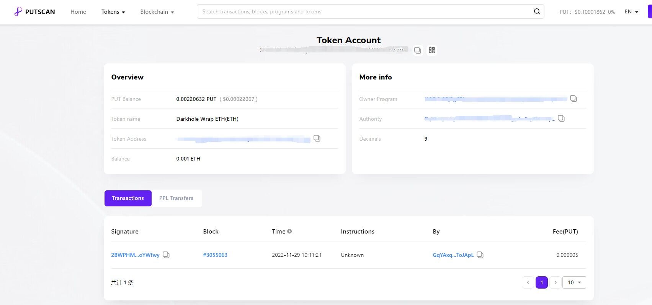Open the Blockchain dropdown menu
The width and height of the screenshot is (652, 305).
pos(157,12)
